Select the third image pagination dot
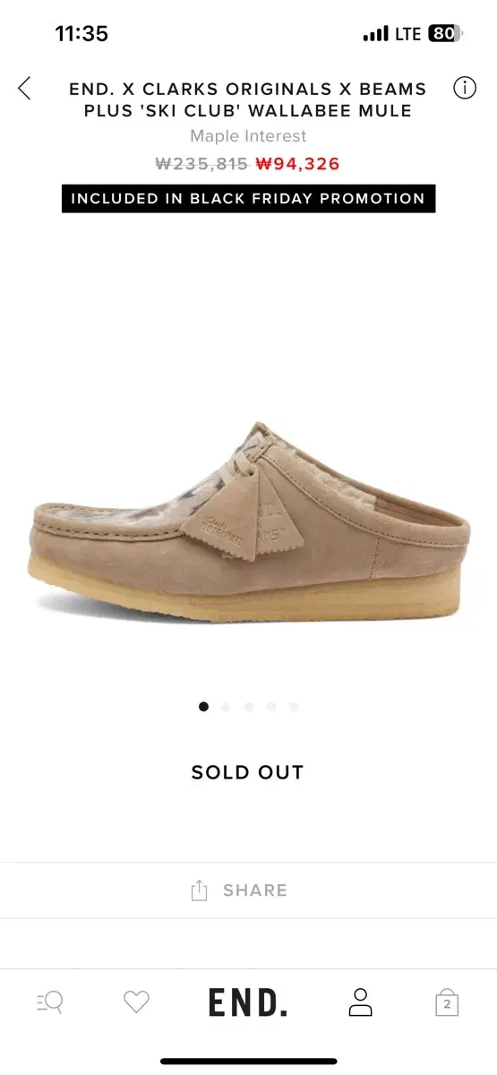 [248, 707]
